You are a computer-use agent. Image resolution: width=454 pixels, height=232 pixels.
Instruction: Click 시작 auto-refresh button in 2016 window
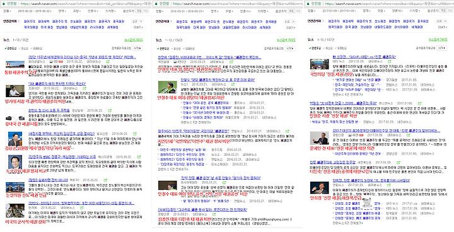coord(290,49)
